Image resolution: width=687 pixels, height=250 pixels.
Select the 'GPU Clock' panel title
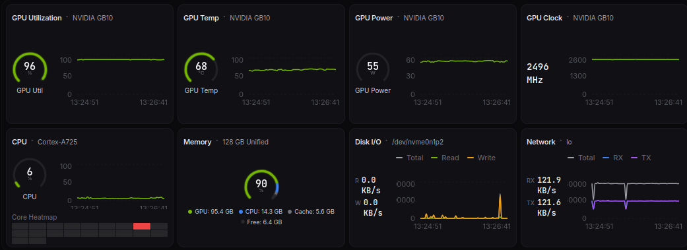tap(544, 18)
